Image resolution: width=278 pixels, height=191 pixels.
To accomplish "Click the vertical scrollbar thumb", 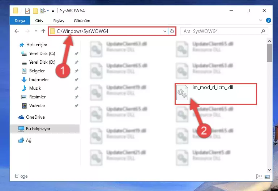I will click(x=269, y=53).
